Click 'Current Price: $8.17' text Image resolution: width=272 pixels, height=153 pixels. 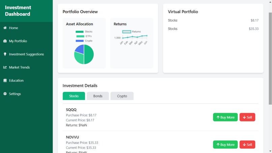[80, 120]
